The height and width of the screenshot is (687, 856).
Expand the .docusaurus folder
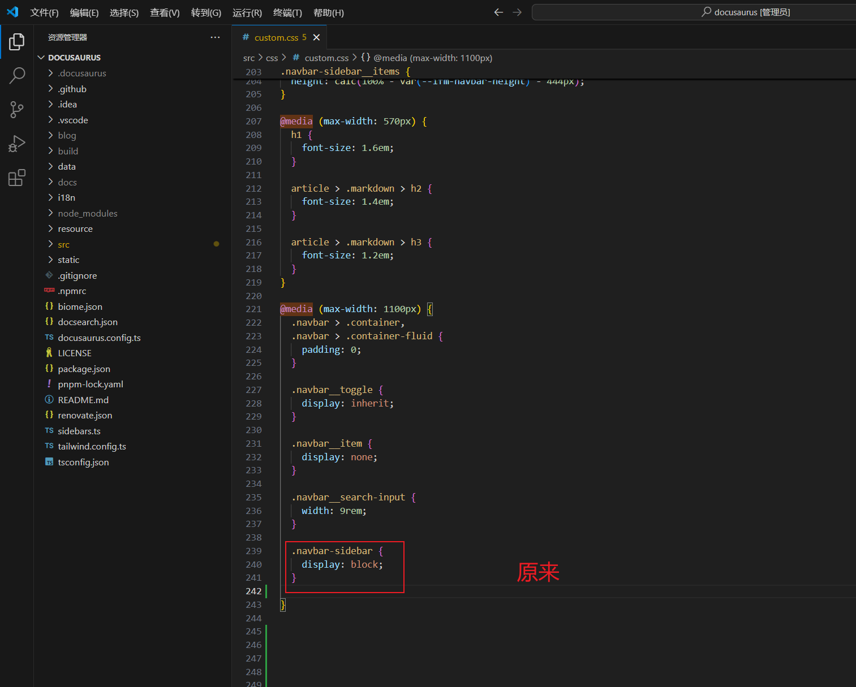tap(132, 73)
